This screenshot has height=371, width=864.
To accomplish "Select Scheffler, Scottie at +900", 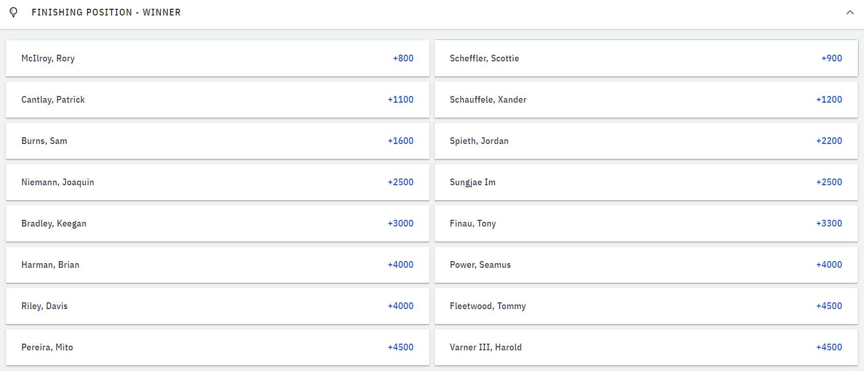I will click(x=646, y=58).
